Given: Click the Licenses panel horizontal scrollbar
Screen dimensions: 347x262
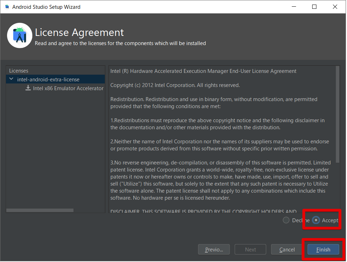Looking at the screenshot, I should [40, 210].
